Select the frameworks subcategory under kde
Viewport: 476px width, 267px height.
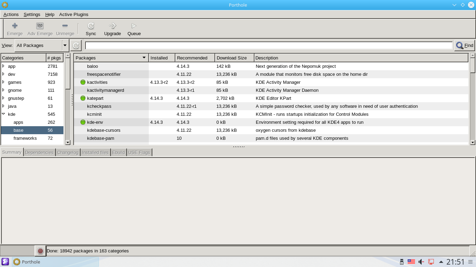[32, 138]
